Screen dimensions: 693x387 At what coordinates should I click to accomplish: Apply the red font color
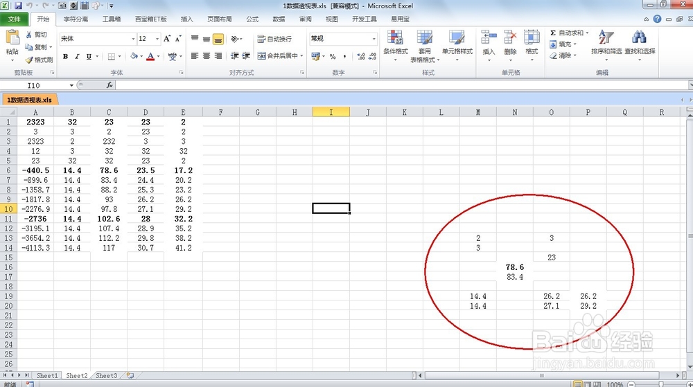pos(150,57)
